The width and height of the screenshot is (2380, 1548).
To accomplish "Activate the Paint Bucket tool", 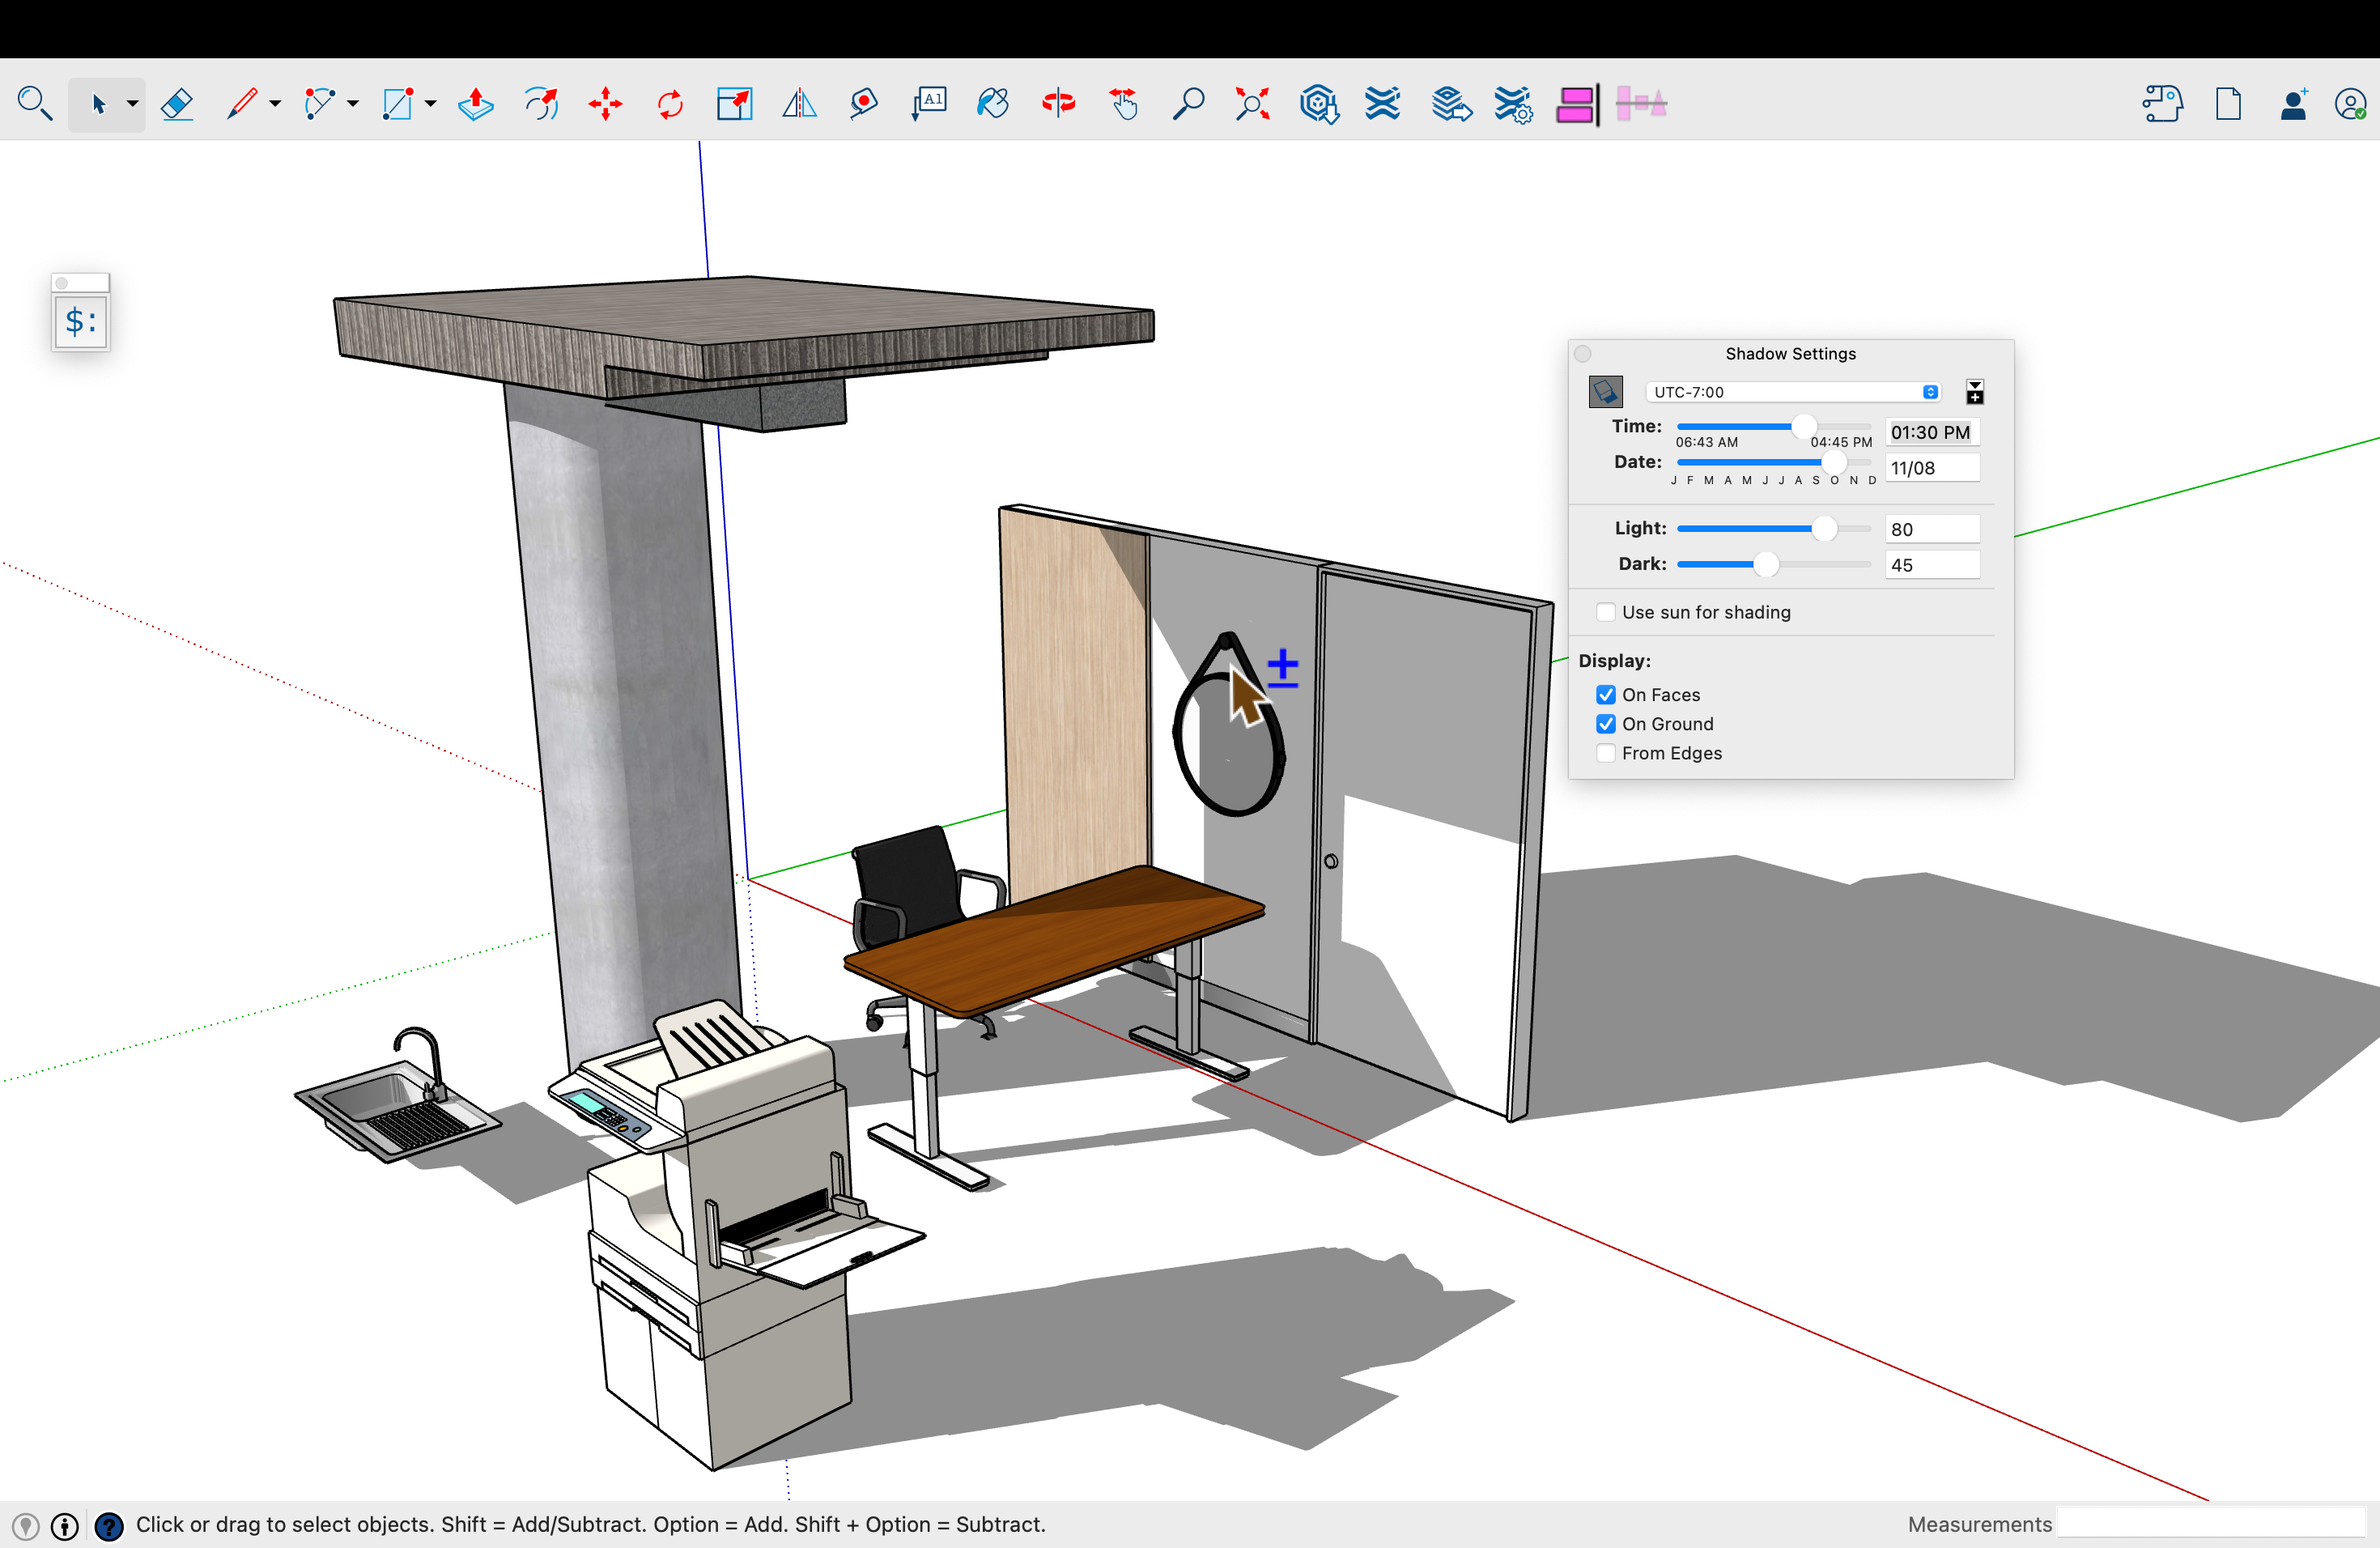I will (993, 104).
